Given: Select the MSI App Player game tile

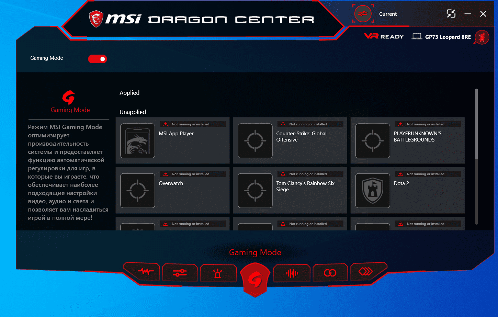Looking at the screenshot, I should tap(172, 140).
